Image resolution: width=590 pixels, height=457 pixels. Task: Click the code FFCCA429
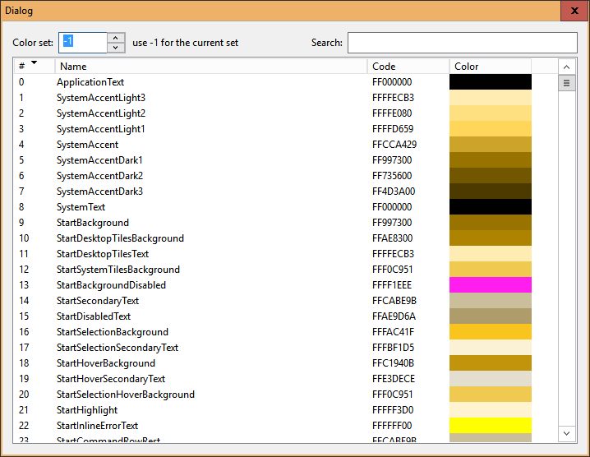394,145
